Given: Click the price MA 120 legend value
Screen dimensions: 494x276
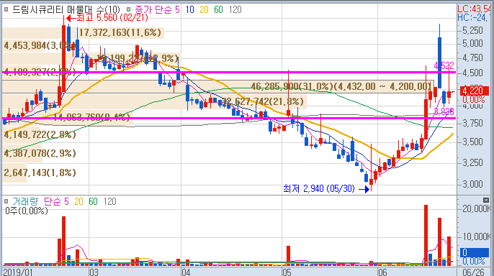Looking at the screenshot, I should pyautogui.click(x=235, y=9).
